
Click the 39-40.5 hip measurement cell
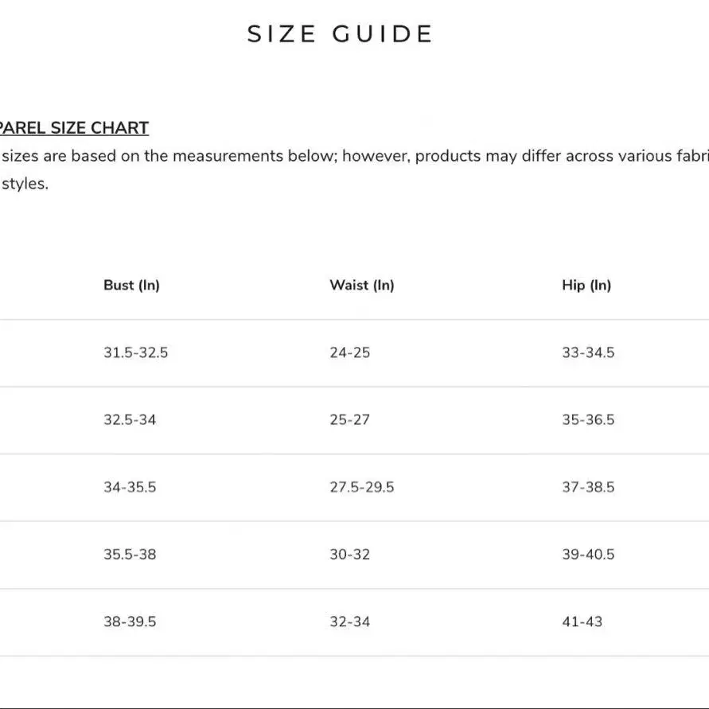click(588, 554)
